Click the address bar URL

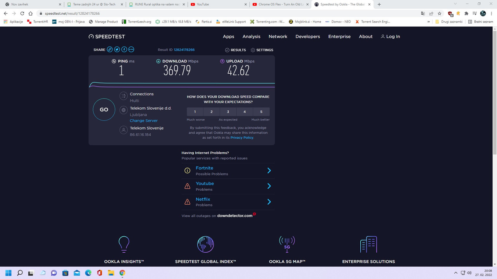(72, 13)
